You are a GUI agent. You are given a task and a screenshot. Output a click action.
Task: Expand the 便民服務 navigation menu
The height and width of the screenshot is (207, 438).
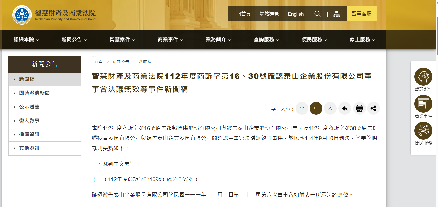[314, 40]
